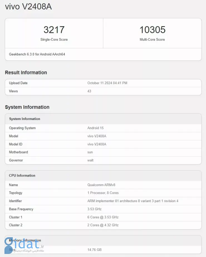Viewport: 206px width, 257px height.
Task: Click the Model row label
Action: click(13, 136)
